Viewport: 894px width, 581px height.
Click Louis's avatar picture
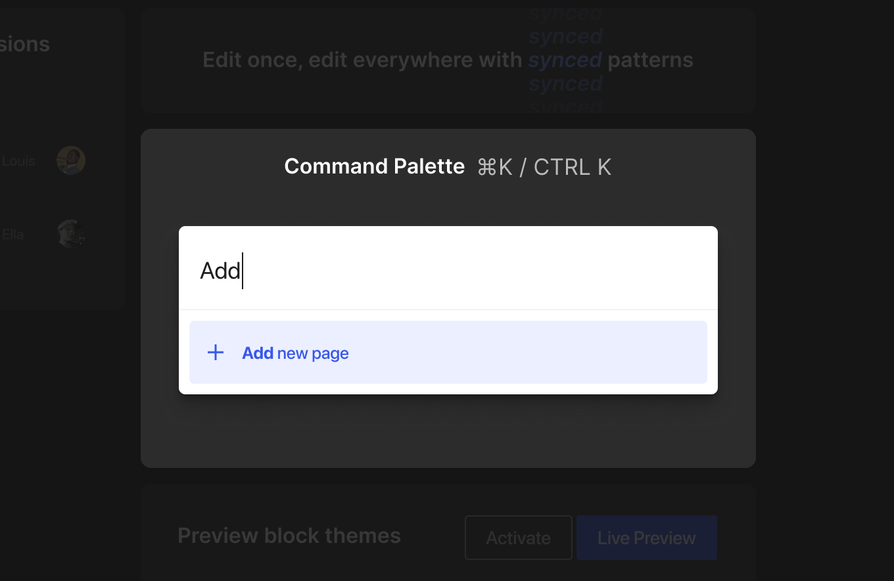(x=71, y=160)
